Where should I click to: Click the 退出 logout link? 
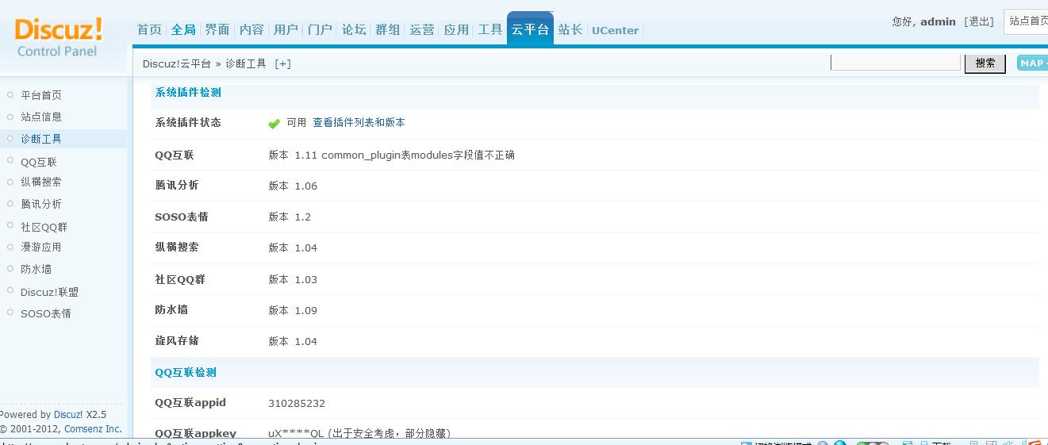coord(979,22)
